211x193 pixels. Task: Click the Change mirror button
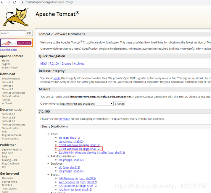[120, 104]
